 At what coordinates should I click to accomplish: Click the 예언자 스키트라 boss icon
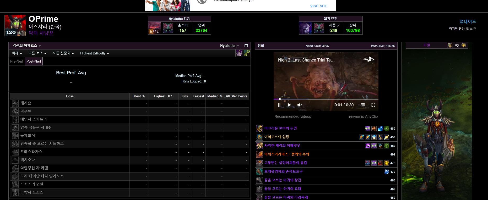click(15, 120)
